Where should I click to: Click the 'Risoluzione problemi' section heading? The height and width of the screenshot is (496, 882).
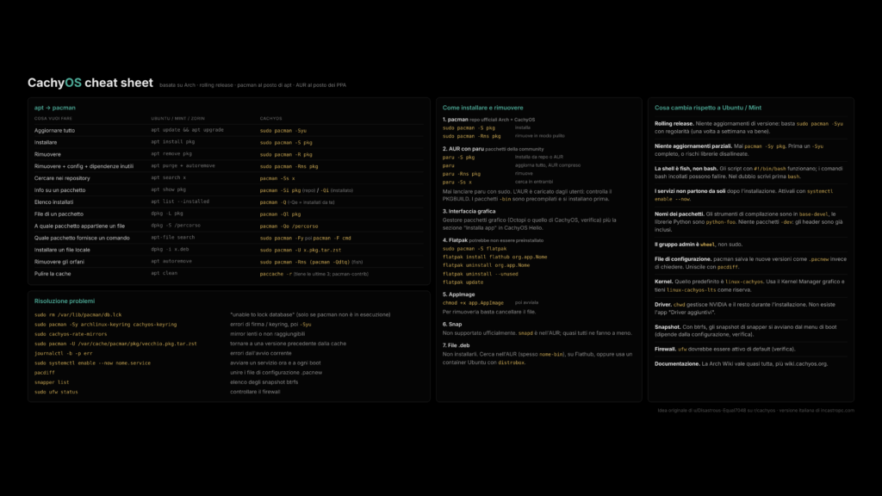pos(64,301)
